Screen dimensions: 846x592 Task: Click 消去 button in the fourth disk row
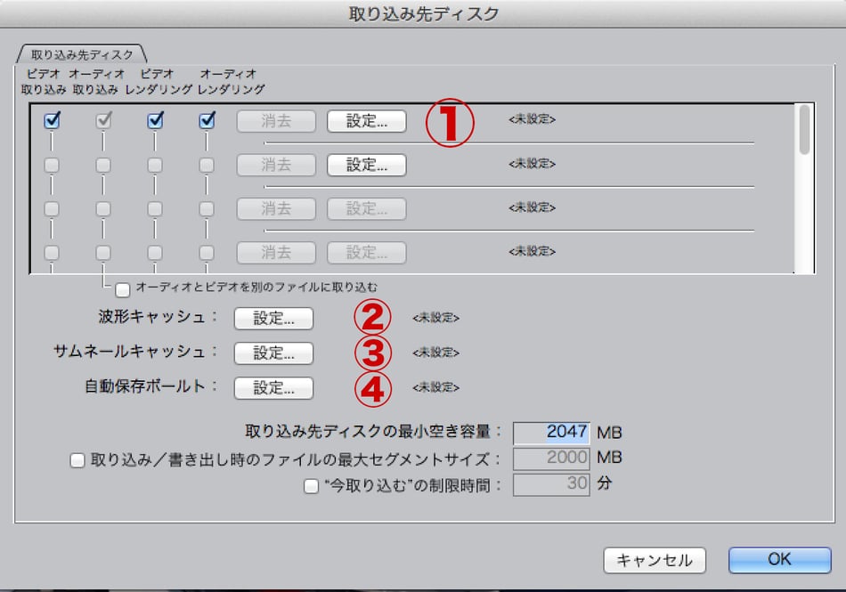(x=276, y=252)
